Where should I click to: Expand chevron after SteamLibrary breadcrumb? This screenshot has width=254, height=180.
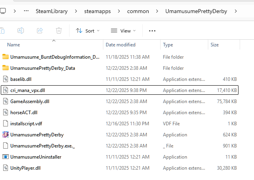click(x=76, y=11)
